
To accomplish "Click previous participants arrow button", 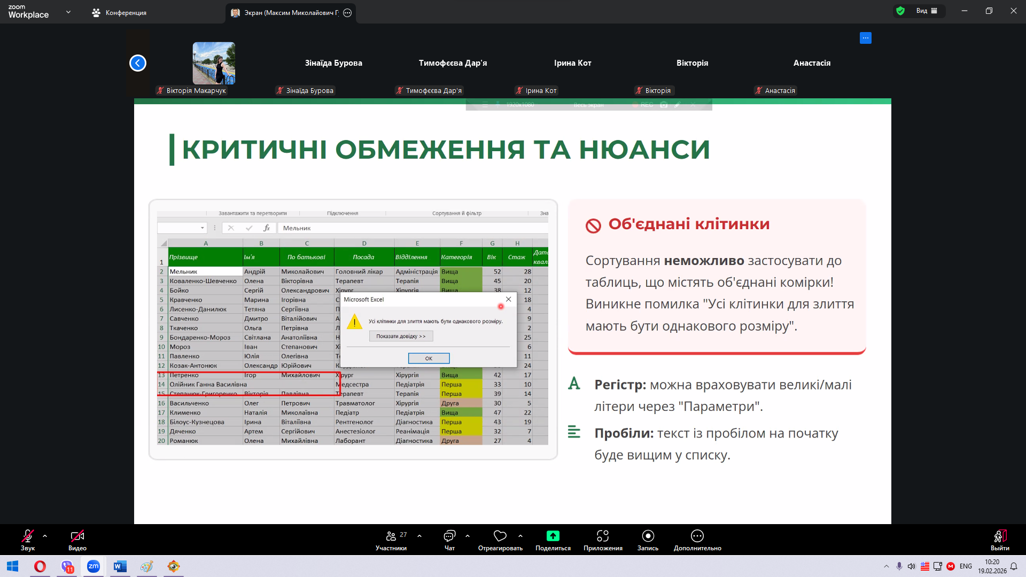I will coord(138,63).
